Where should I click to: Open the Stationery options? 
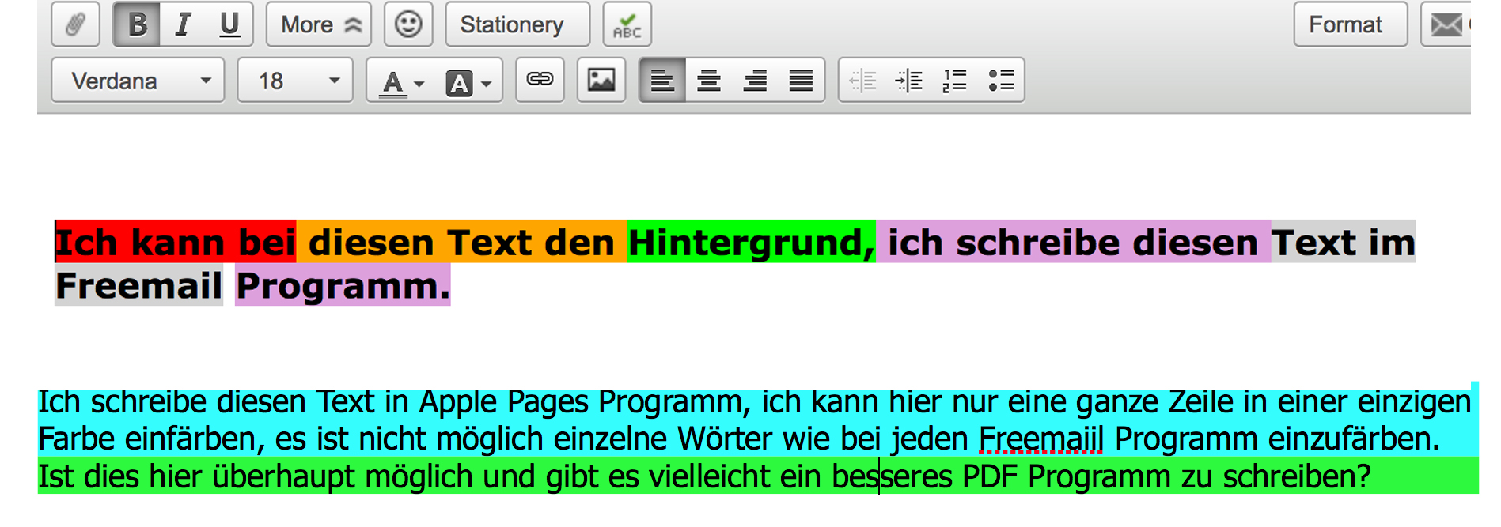pos(517,24)
